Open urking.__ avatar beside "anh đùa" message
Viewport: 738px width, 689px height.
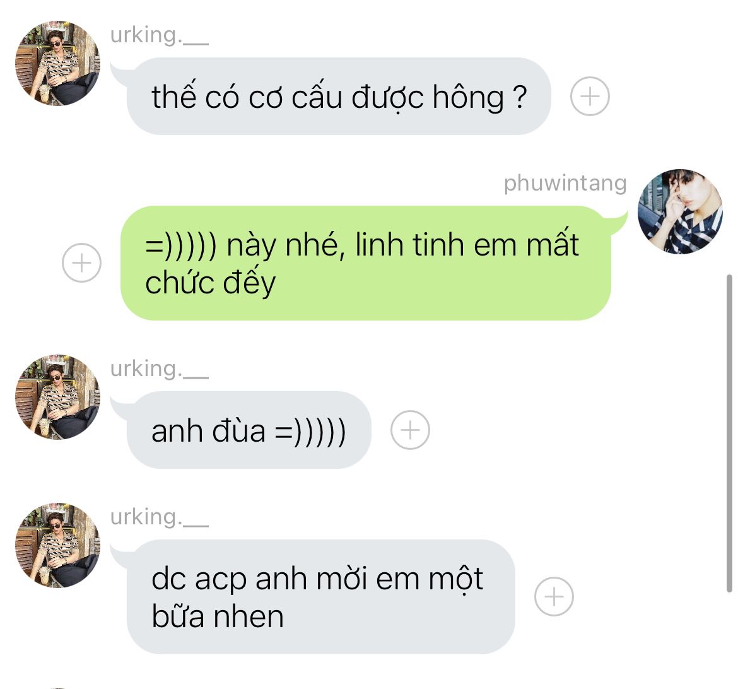pos(58,397)
